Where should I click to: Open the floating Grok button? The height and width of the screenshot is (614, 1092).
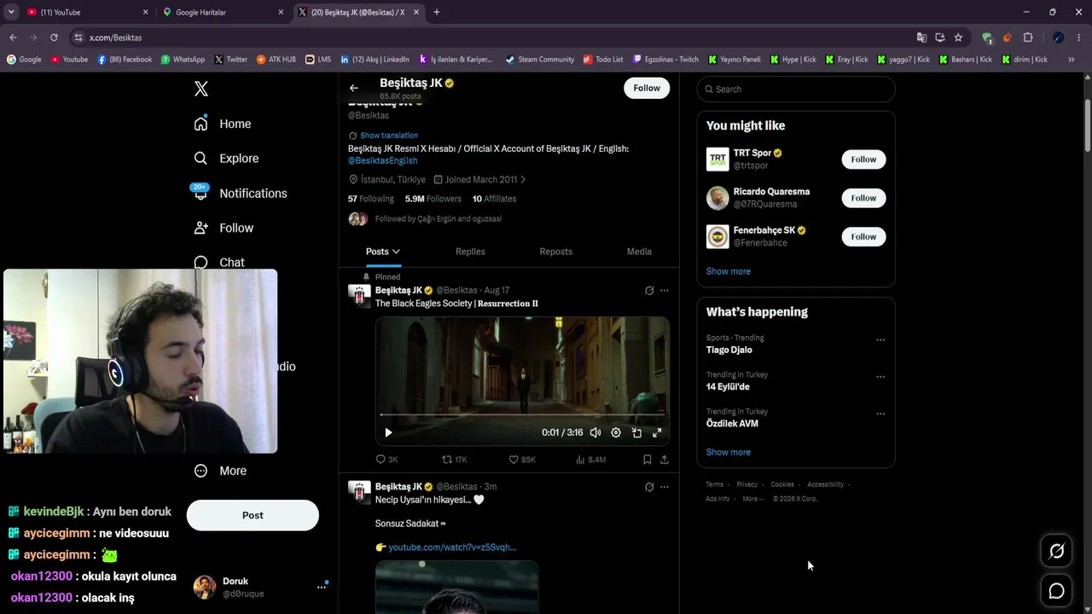[x=1056, y=552]
